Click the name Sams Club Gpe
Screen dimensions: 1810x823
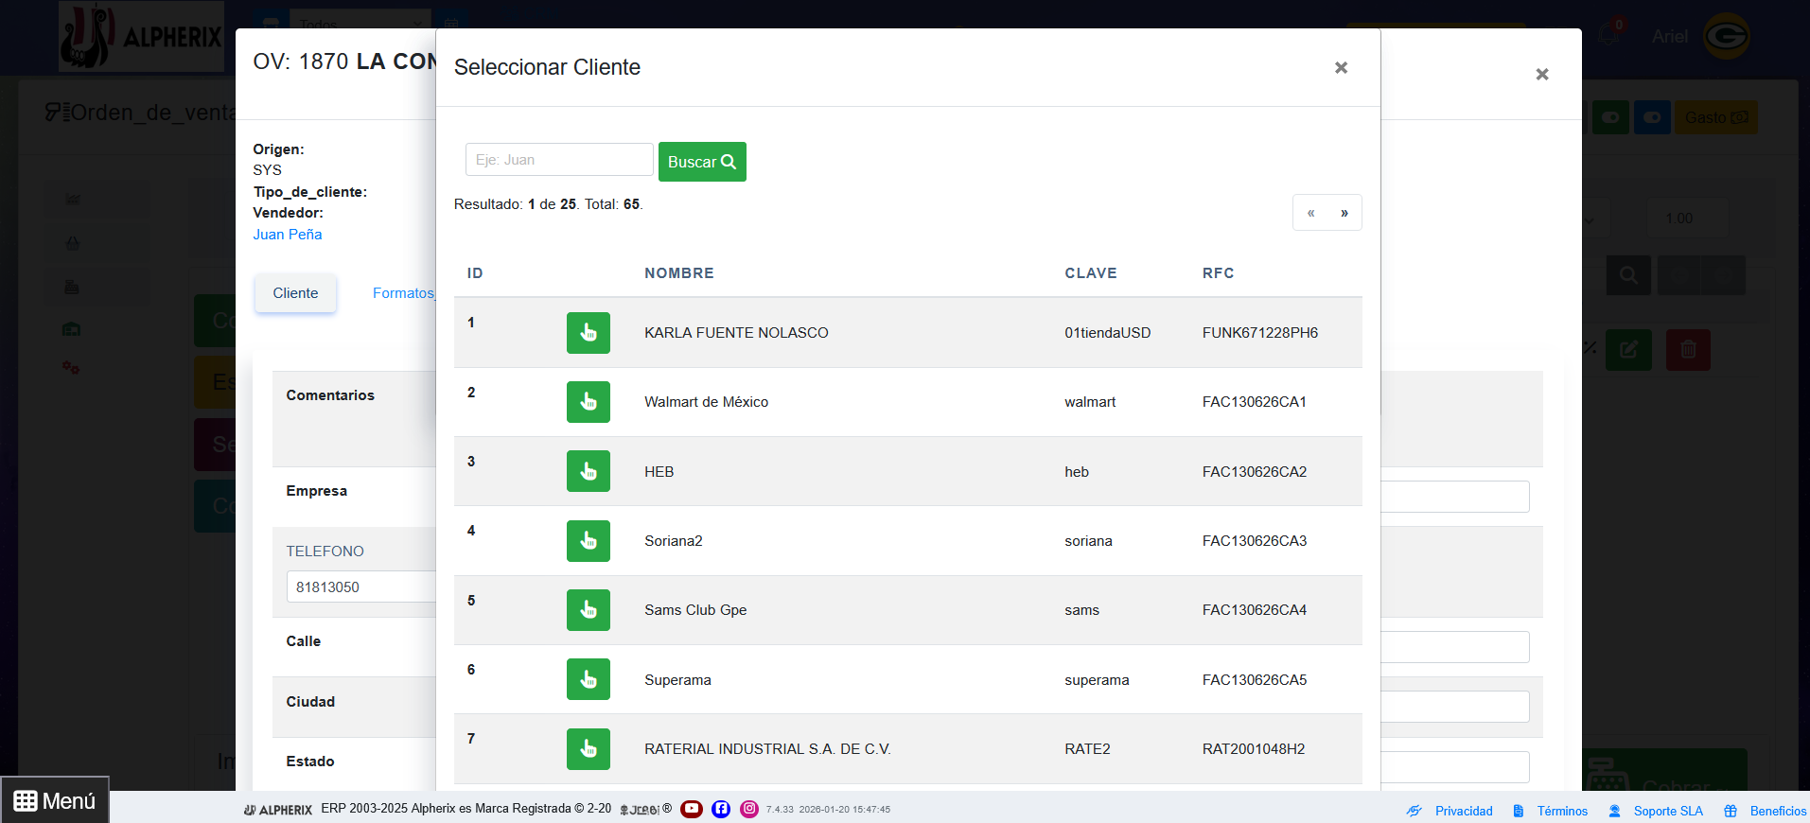pyautogui.click(x=695, y=610)
